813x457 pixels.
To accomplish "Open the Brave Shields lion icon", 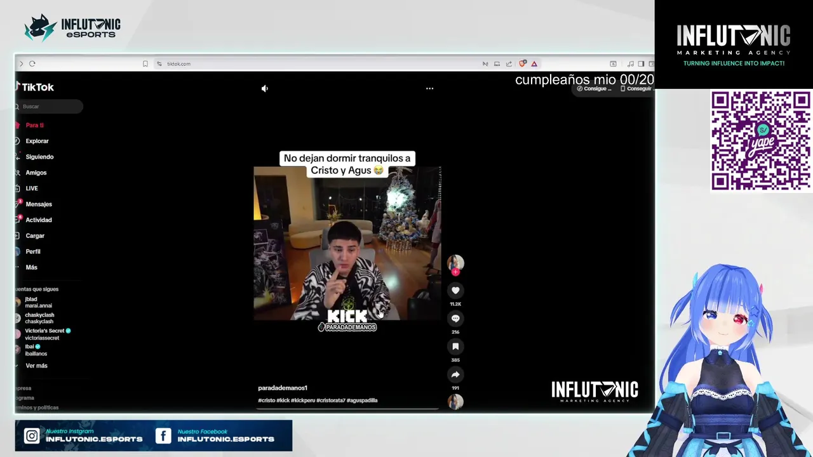I will pyautogui.click(x=522, y=63).
